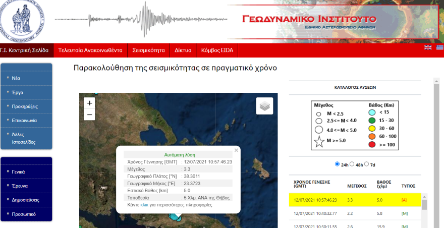
Task: Open Σεισμικότητα menu
Action: [148, 50]
